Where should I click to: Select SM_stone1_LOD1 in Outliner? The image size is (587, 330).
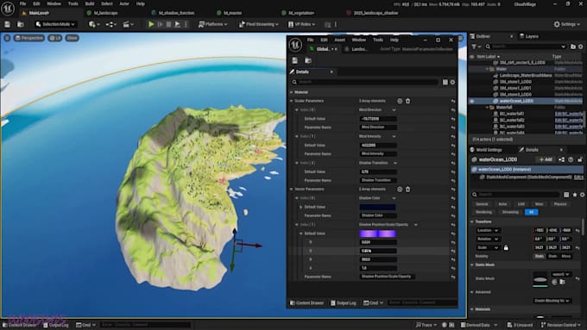coord(515,88)
